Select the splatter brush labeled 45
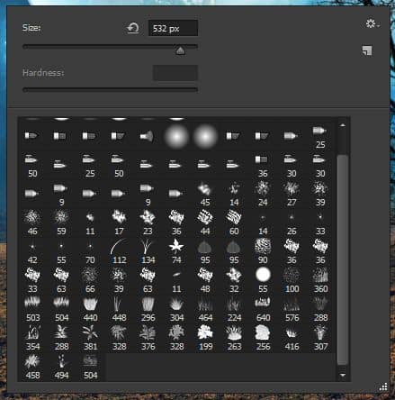Viewport: 395px width, 400px height. click(205, 194)
